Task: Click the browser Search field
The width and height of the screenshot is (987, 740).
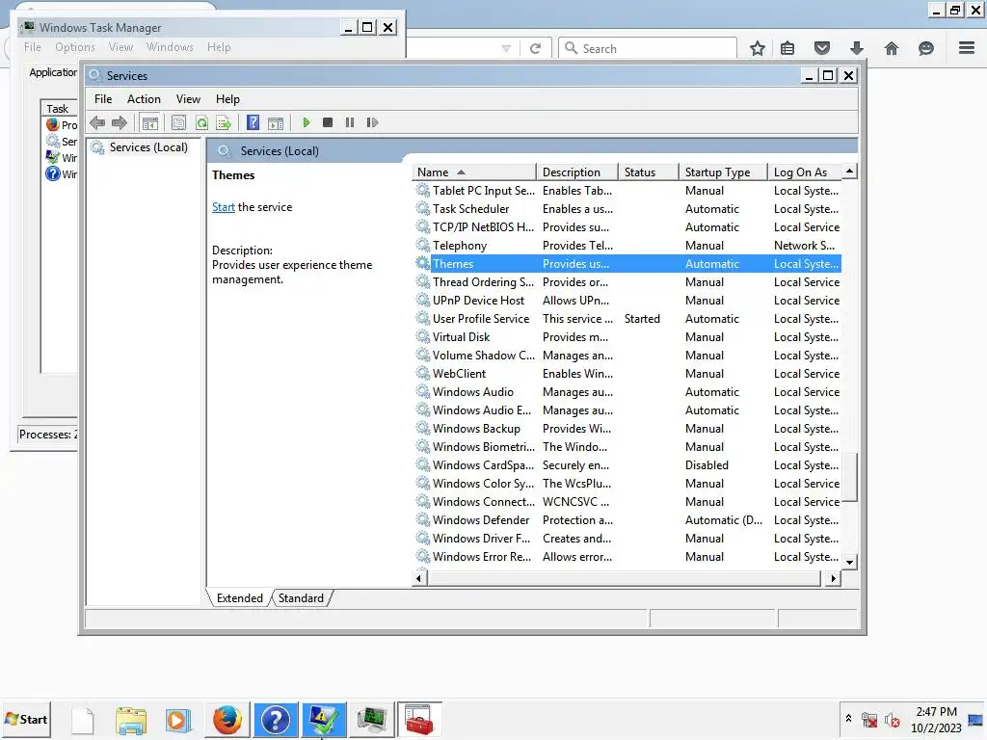Action: (x=648, y=48)
